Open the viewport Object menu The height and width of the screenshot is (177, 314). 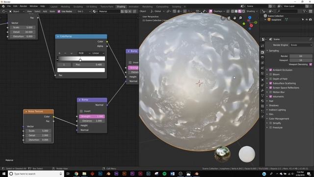tap(143, 11)
